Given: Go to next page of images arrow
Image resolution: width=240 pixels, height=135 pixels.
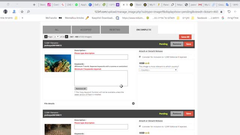Looking at the screenshot, I should pos(67,37).
